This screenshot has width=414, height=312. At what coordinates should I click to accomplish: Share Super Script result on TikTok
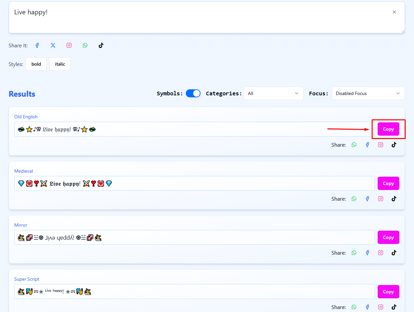[x=394, y=307]
